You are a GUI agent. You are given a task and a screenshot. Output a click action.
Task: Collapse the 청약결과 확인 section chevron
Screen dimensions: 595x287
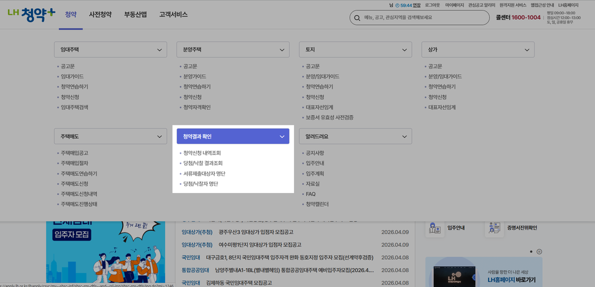[x=282, y=136]
